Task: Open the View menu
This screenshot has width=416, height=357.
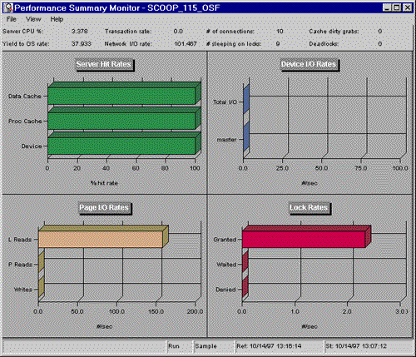Action: click(33, 19)
